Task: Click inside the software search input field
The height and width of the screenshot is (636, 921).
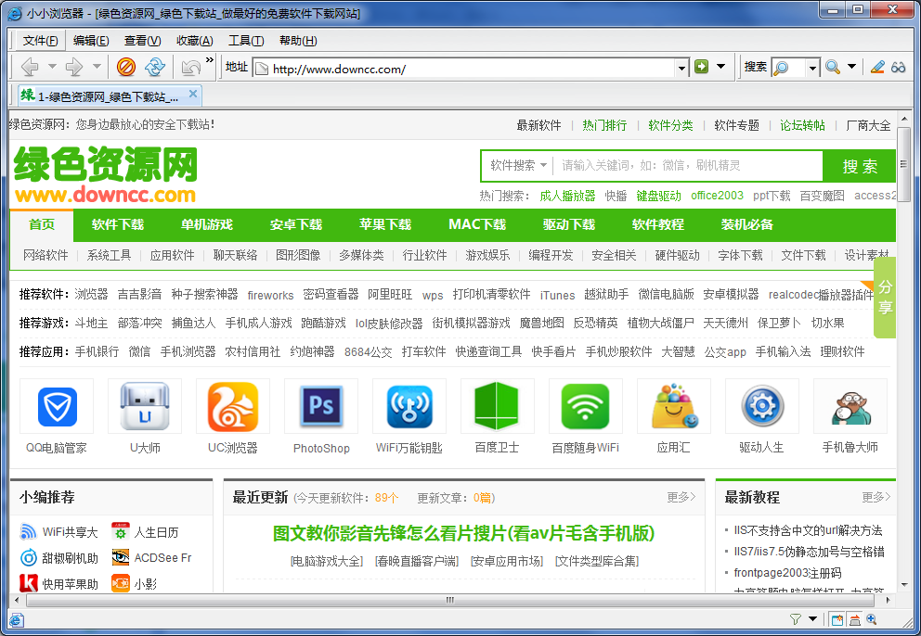Action: tap(668, 166)
